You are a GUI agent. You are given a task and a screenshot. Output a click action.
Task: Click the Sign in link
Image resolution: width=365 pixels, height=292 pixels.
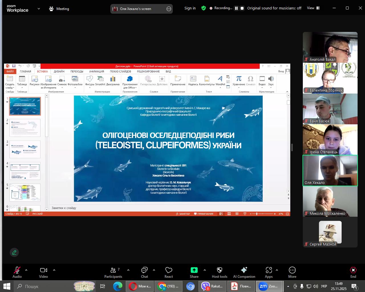(x=190, y=8)
